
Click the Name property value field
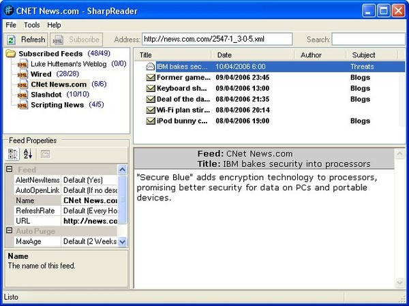[x=89, y=200]
